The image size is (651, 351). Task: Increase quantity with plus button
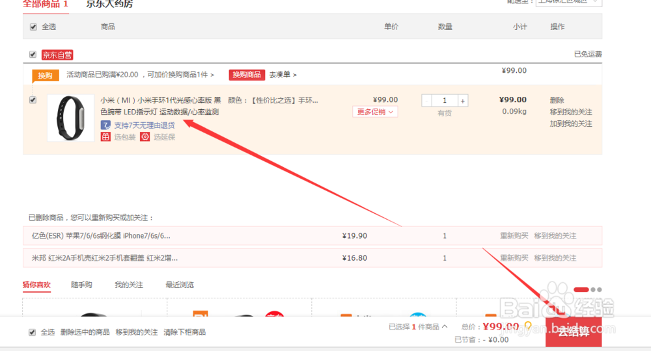462,101
